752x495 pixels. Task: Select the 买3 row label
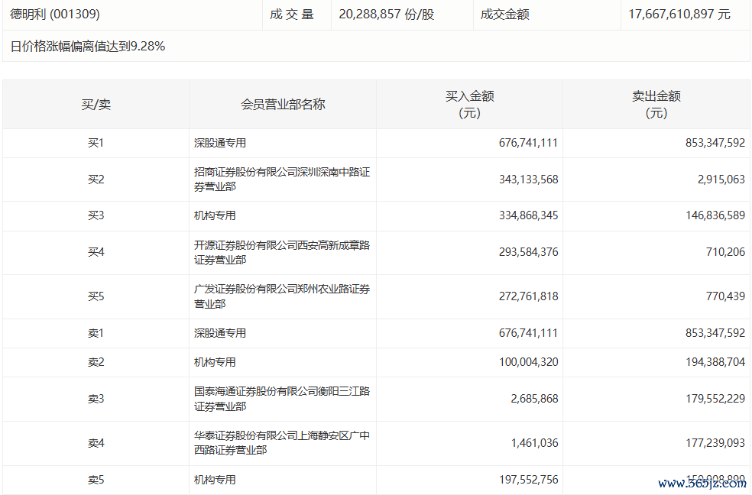pos(96,215)
